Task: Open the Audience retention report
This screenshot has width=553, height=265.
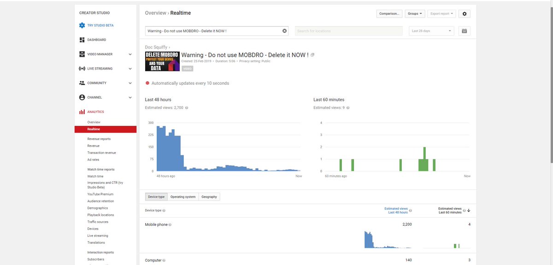Action: 100,201
